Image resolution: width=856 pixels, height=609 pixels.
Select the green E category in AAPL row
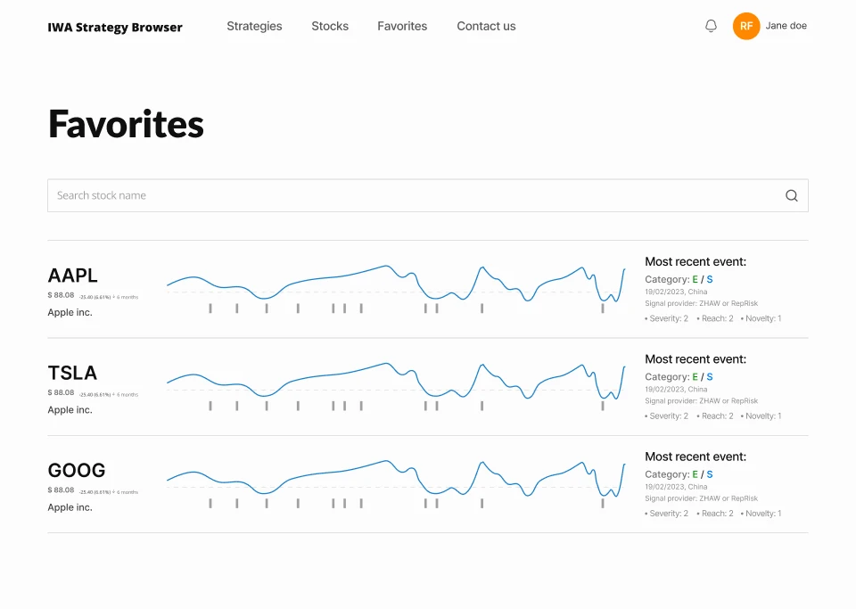pos(695,279)
